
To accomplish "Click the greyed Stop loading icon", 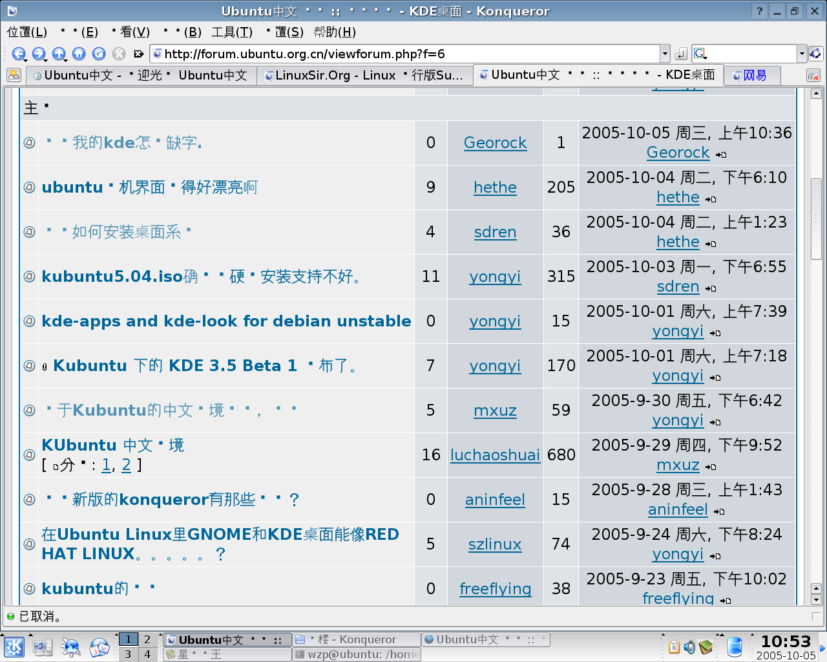I will coord(119,54).
